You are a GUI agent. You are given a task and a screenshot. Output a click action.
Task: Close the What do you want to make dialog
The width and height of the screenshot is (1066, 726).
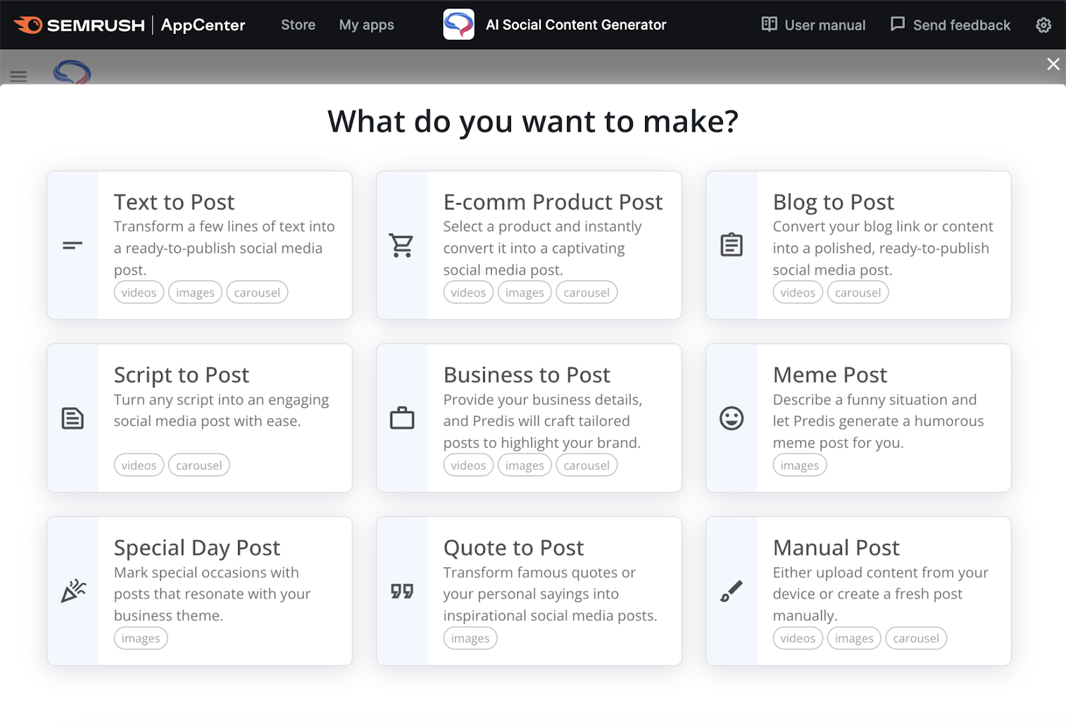(1053, 64)
